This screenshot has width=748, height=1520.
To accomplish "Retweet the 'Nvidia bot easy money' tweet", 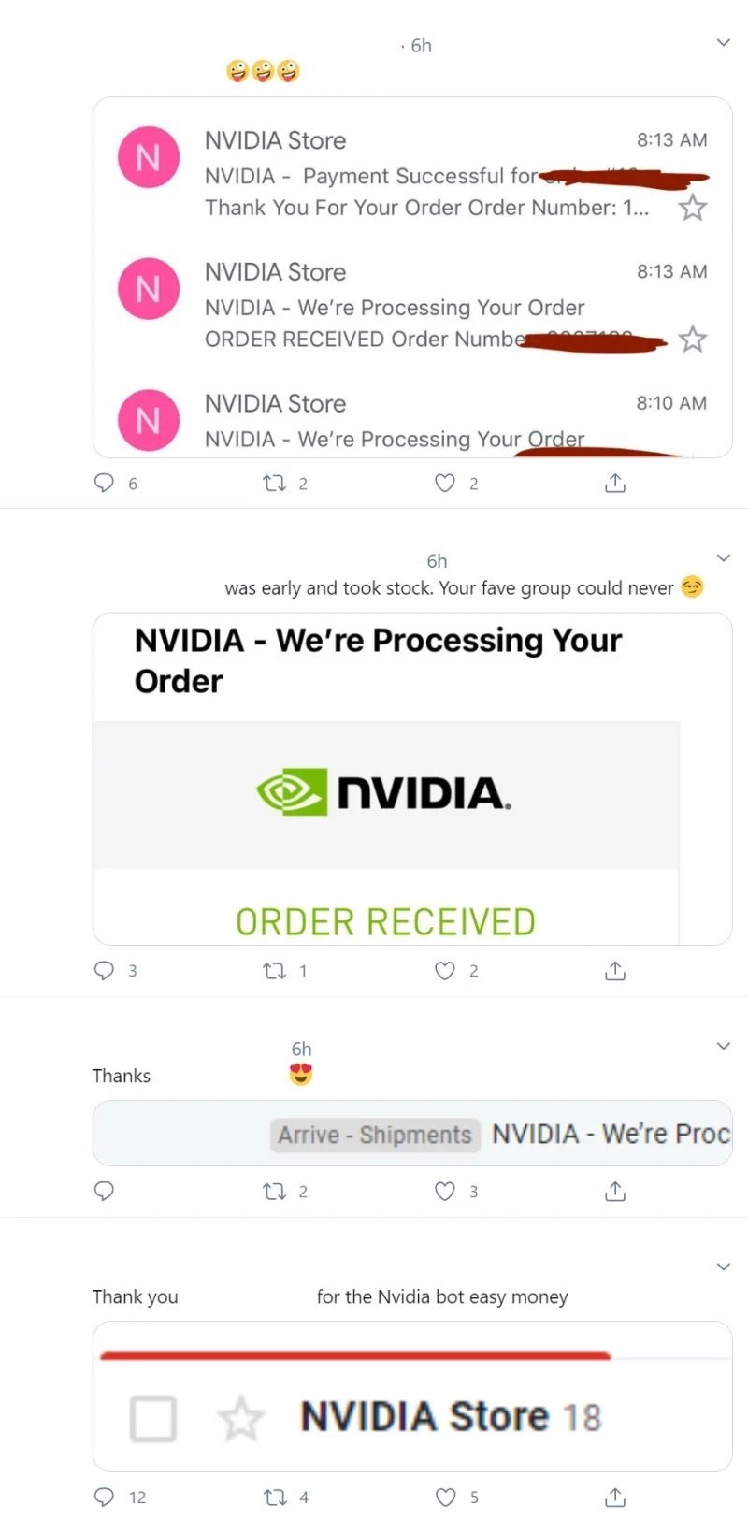I will pos(275,1497).
